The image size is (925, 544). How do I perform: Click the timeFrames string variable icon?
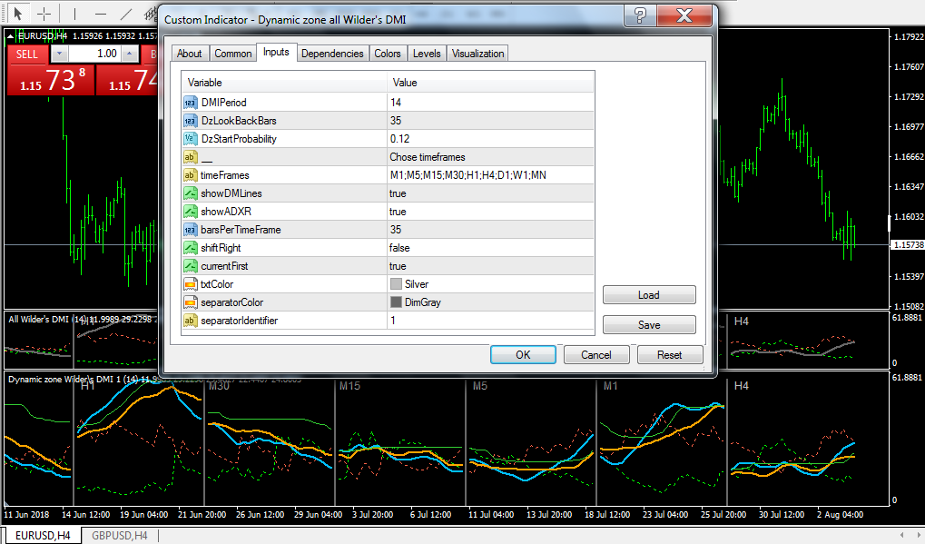coord(190,175)
